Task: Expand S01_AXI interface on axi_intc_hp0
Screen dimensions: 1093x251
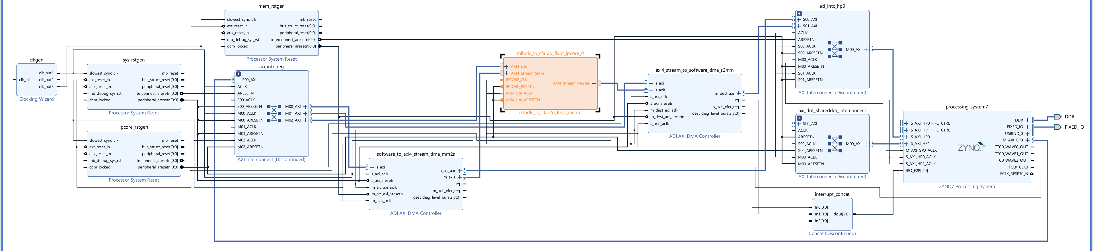Action: (798, 26)
